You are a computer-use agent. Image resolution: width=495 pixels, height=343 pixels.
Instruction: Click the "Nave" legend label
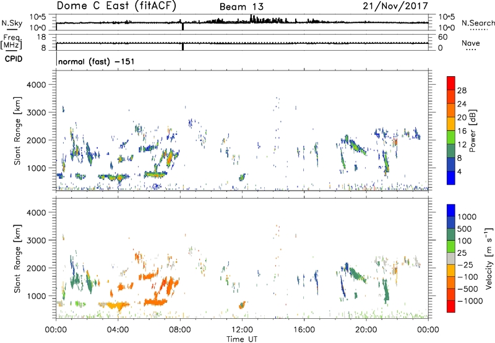coord(470,43)
